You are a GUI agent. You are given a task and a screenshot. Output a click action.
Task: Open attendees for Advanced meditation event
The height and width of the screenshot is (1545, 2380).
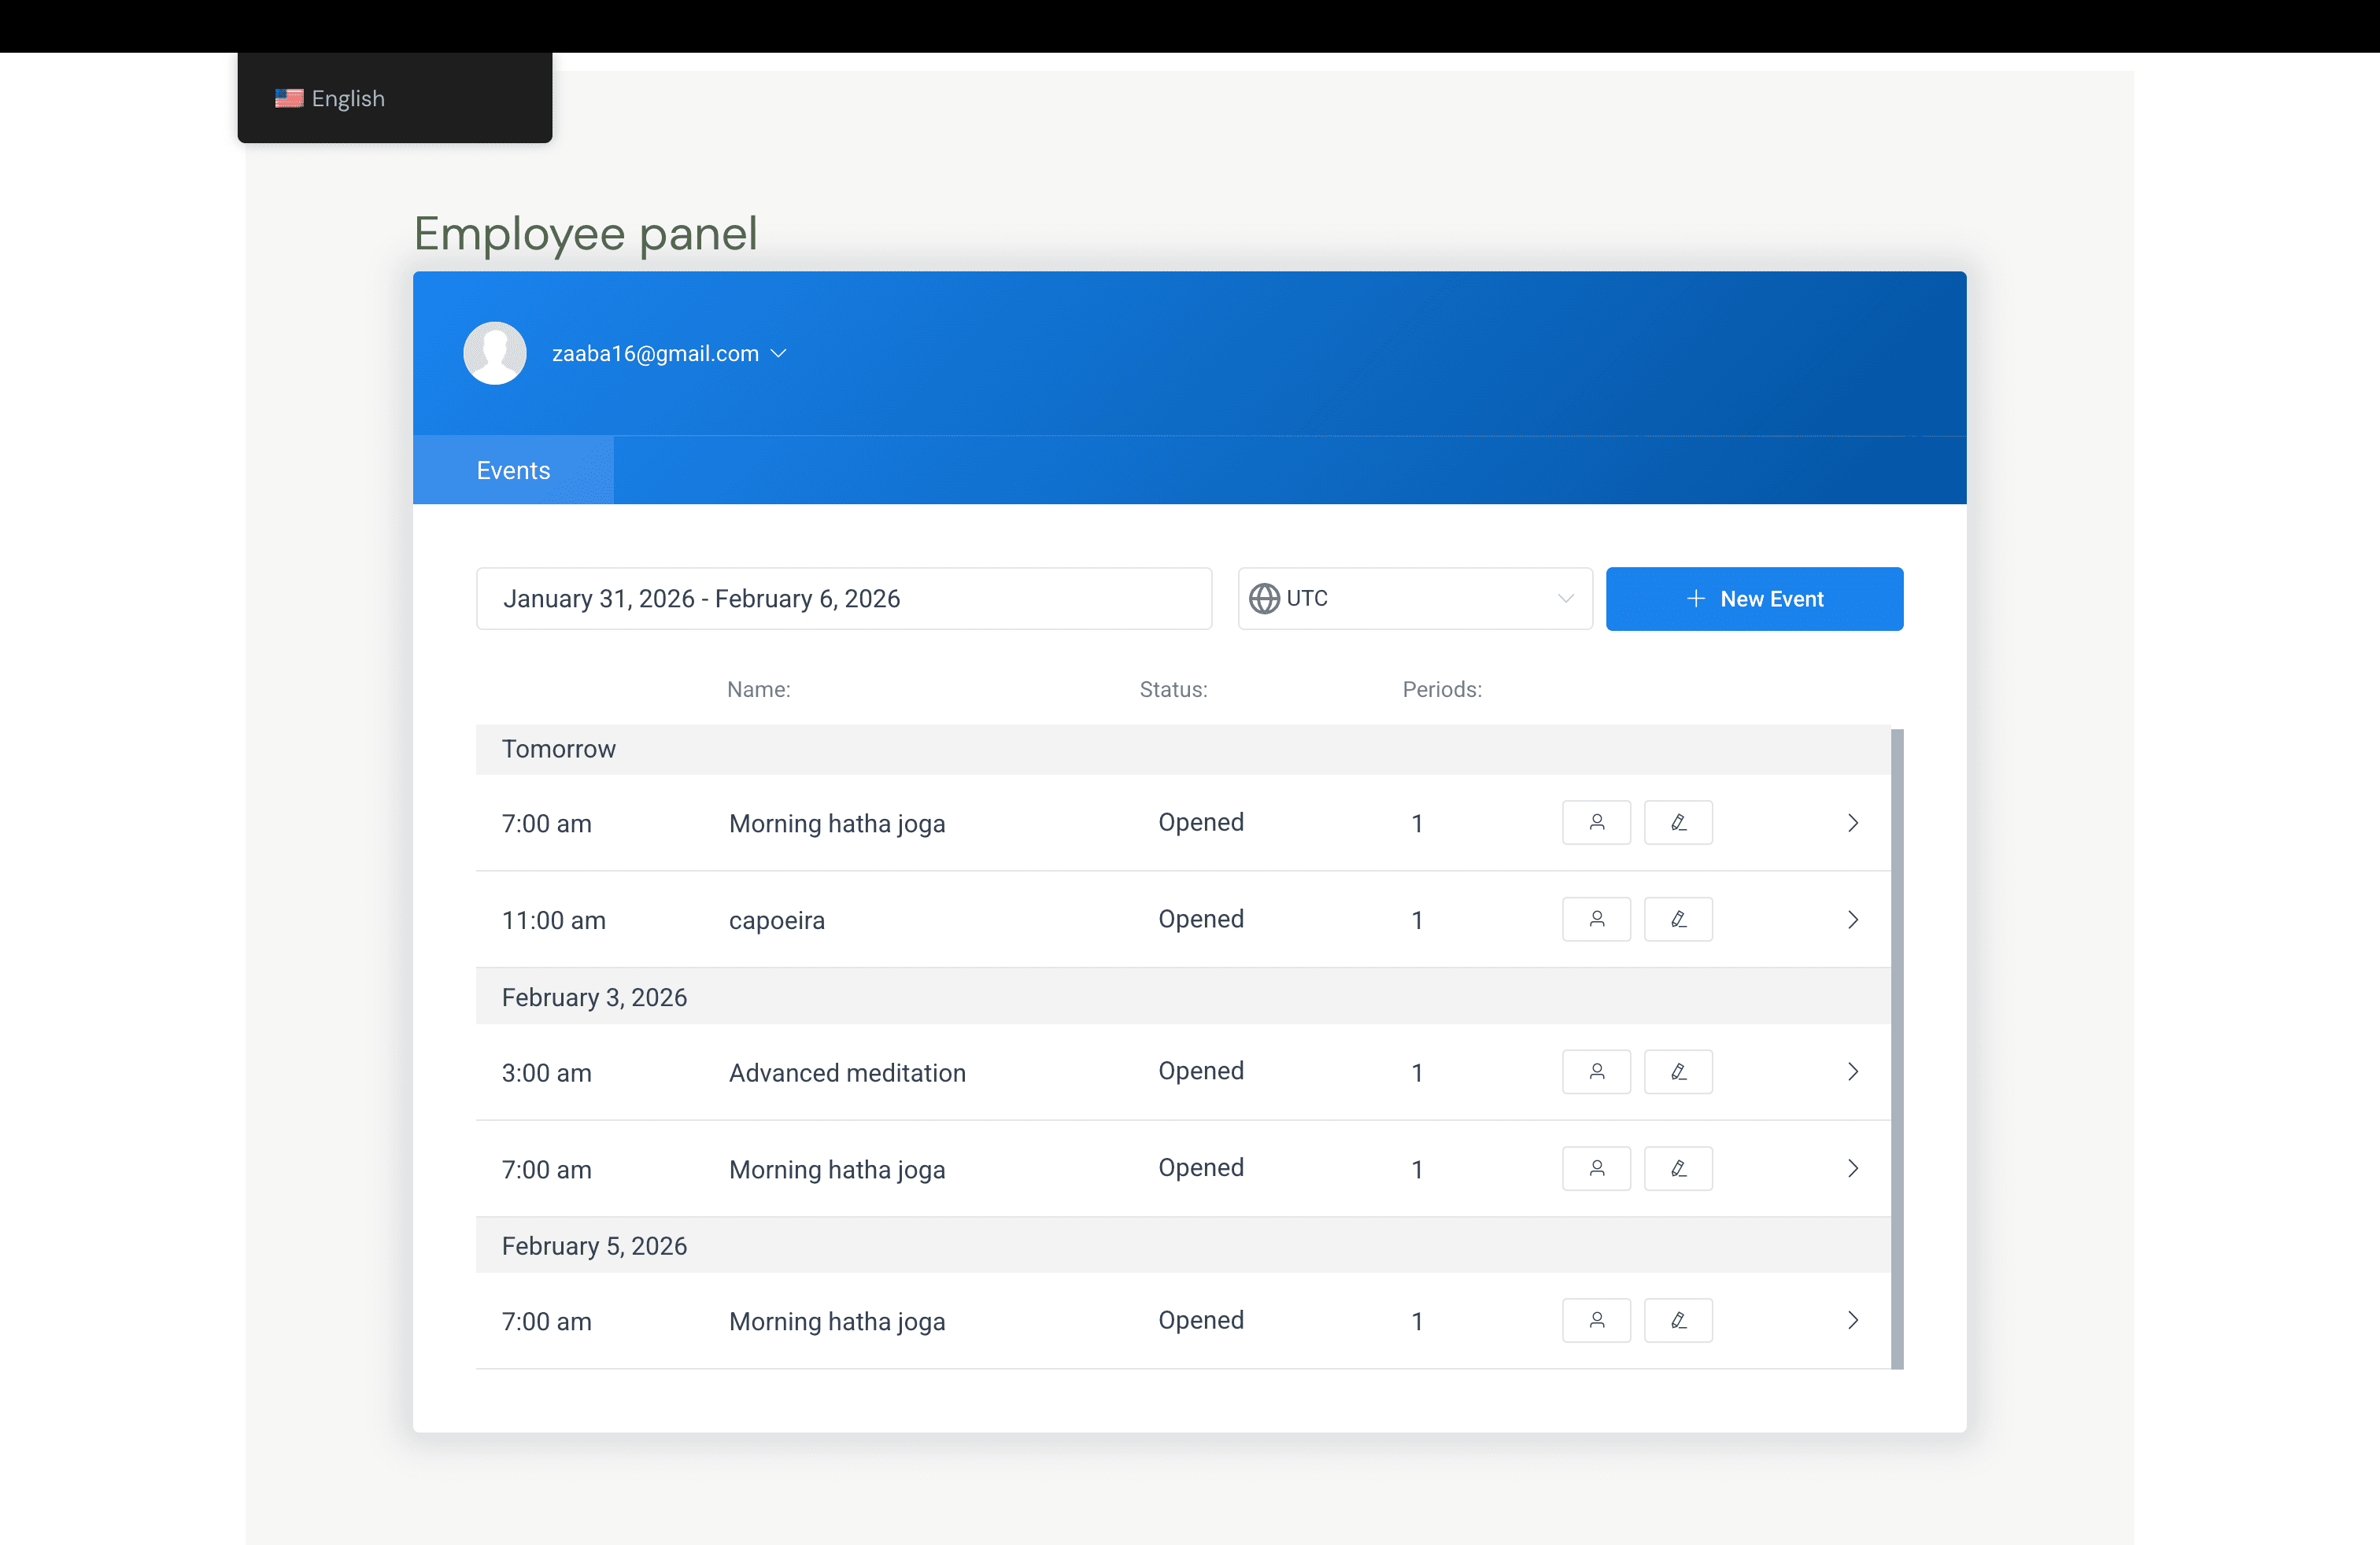[1596, 1071]
